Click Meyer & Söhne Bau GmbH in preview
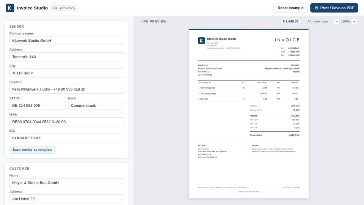This screenshot has height=205, width=364. [x=210, y=69]
